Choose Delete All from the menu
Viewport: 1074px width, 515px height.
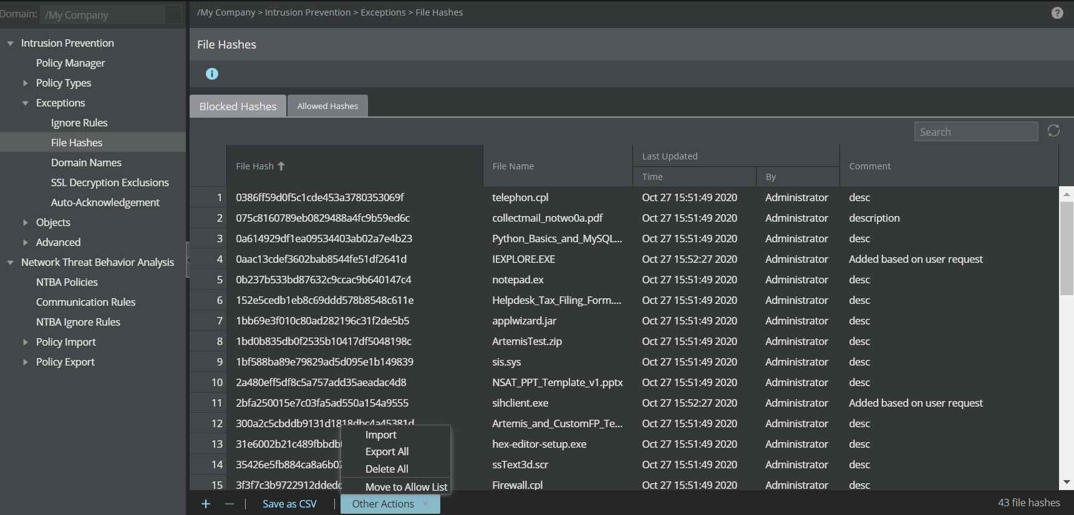(387, 469)
